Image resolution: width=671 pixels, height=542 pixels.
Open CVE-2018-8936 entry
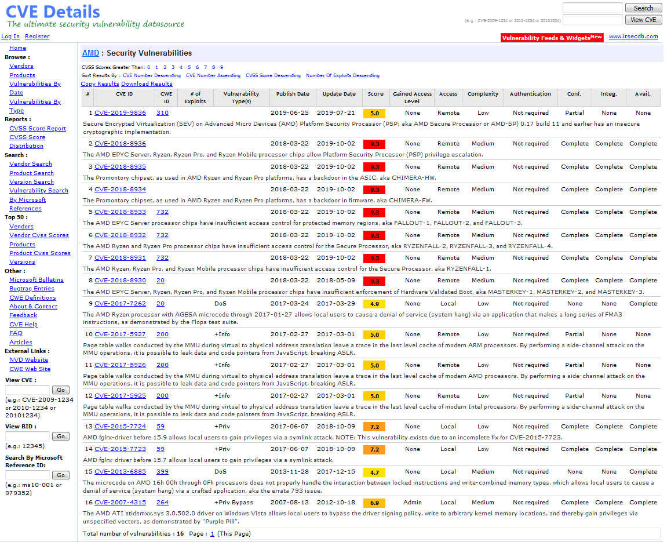pos(121,144)
